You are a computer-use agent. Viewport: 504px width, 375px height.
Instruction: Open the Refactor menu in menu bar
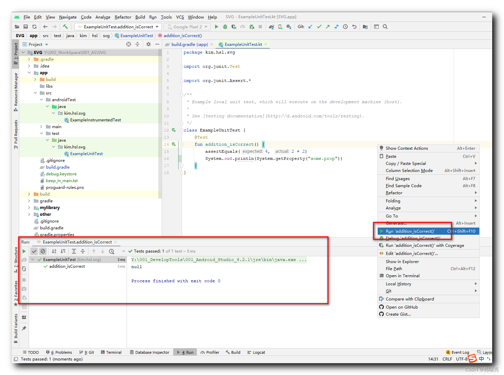[x=123, y=17]
